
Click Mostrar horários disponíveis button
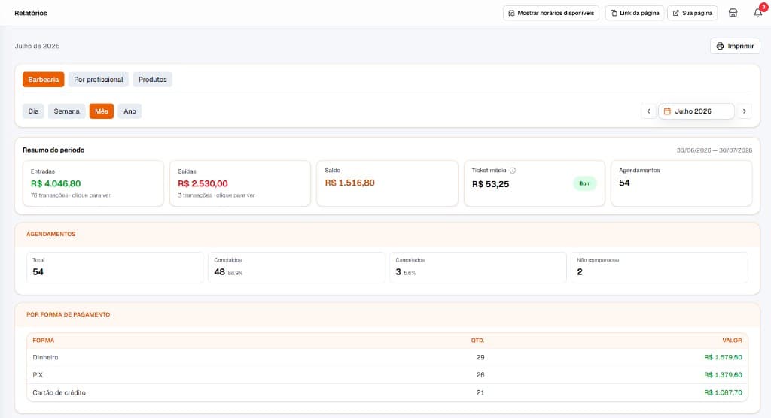pos(550,14)
